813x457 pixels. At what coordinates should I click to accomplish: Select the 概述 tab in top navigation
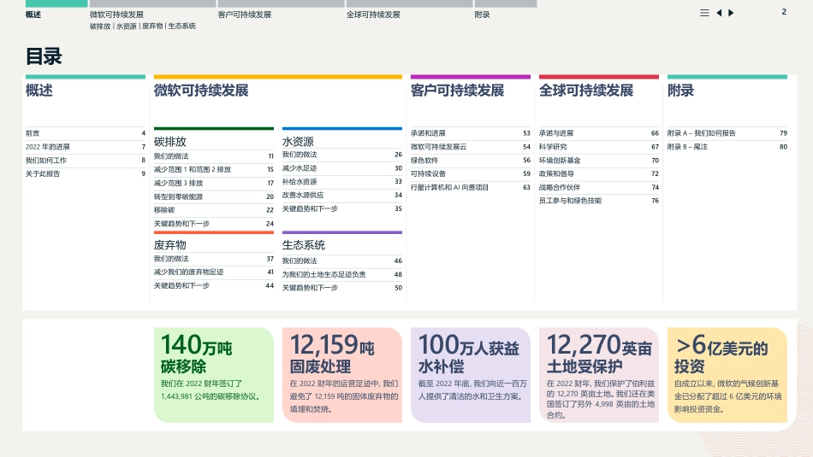[x=33, y=15]
